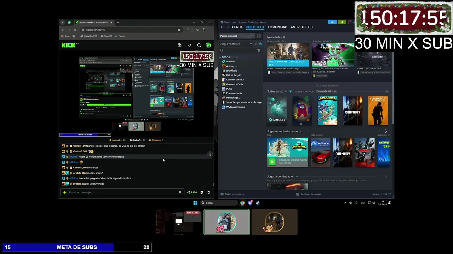Open TIENDA tab in Steam
The width and height of the screenshot is (453, 254).
click(x=237, y=27)
